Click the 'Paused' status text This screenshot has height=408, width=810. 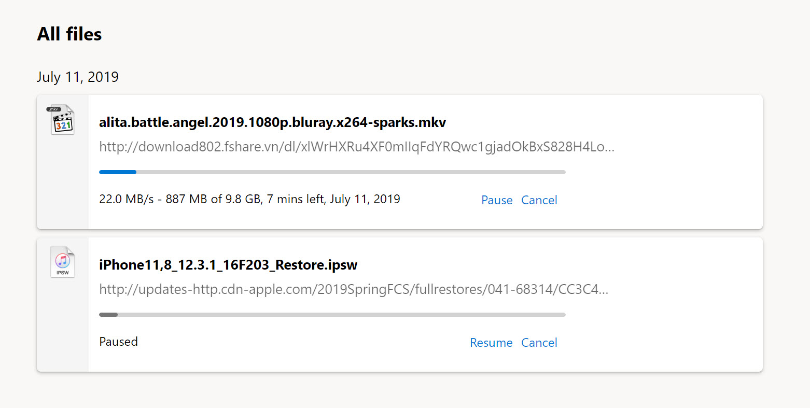(x=119, y=342)
